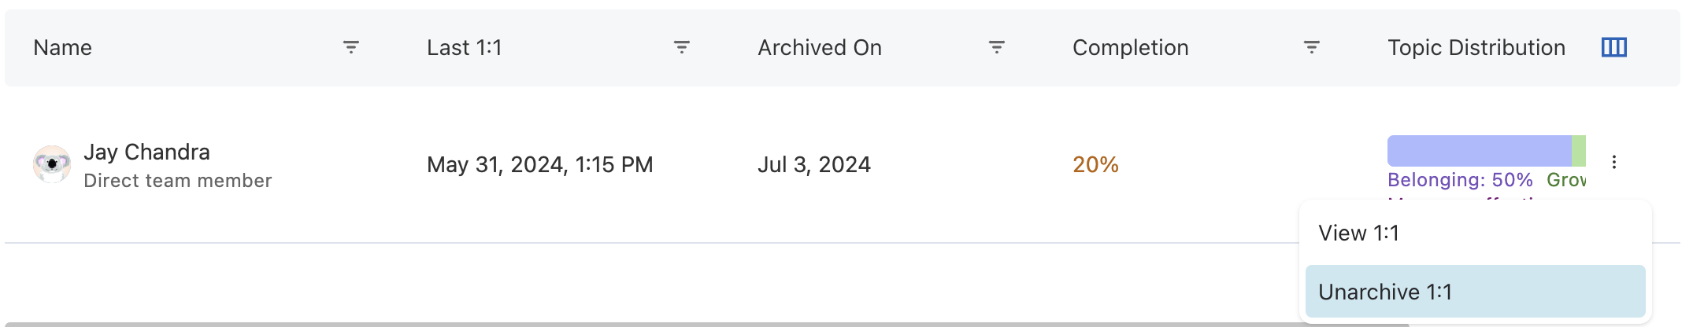Open the Name column filter
Viewport: 1693px width, 327px height.
pyautogui.click(x=351, y=47)
